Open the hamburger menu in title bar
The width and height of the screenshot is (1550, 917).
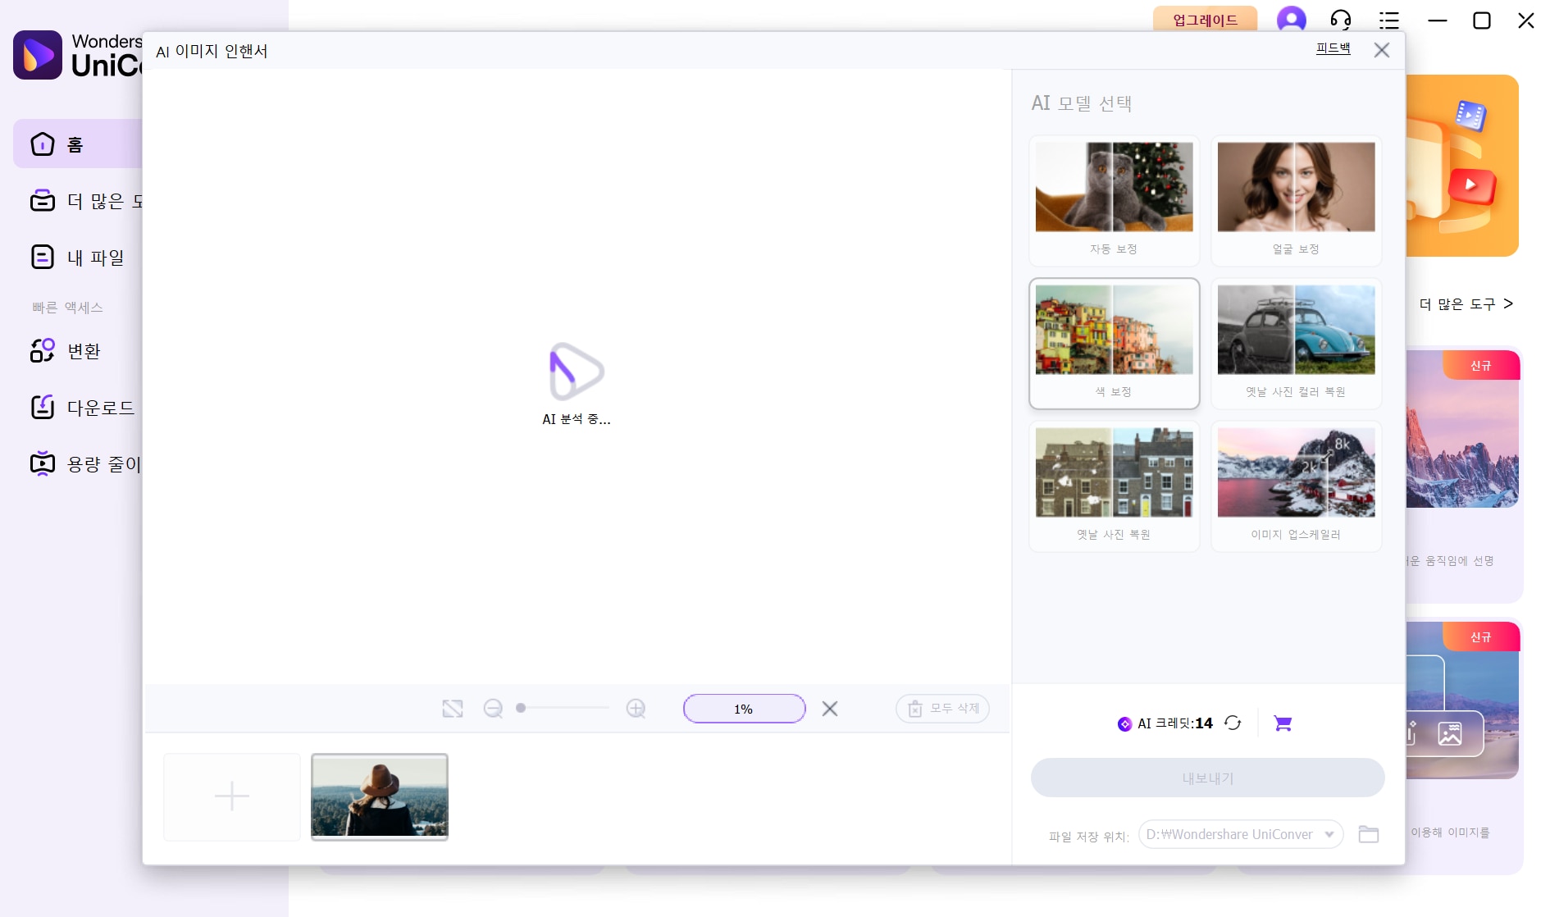point(1389,20)
